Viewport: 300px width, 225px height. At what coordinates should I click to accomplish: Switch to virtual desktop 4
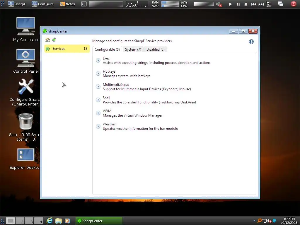(x=39, y=221)
